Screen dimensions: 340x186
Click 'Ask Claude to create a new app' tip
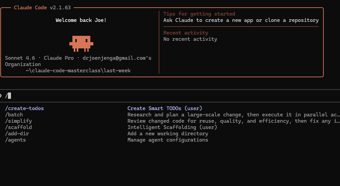241,20
